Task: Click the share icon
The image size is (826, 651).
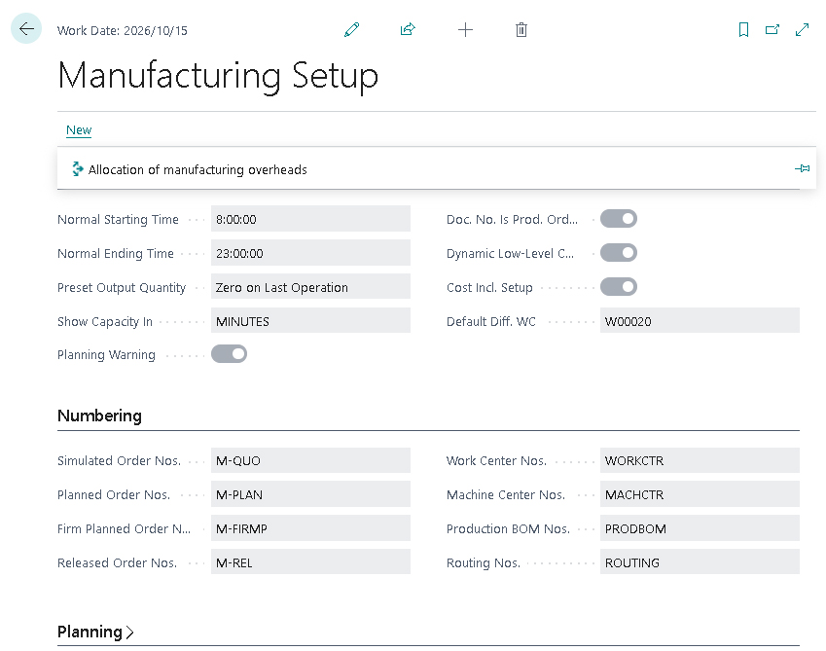Action: coord(408,30)
